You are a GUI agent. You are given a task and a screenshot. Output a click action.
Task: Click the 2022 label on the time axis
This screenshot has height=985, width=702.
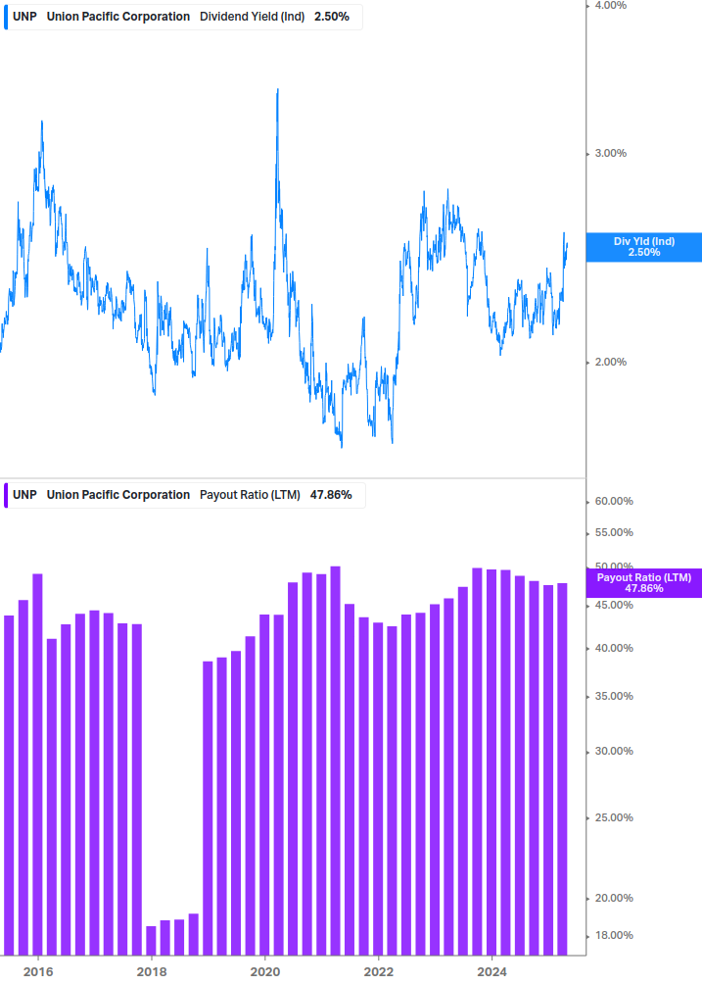(x=379, y=972)
